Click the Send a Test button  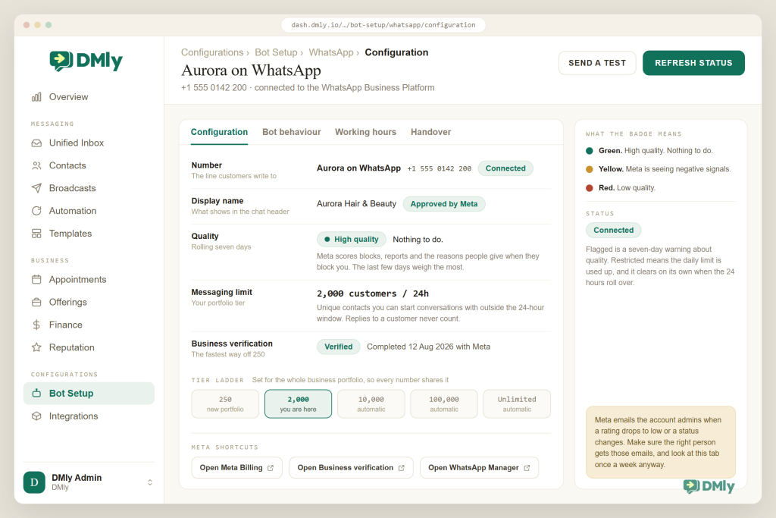[x=597, y=63]
